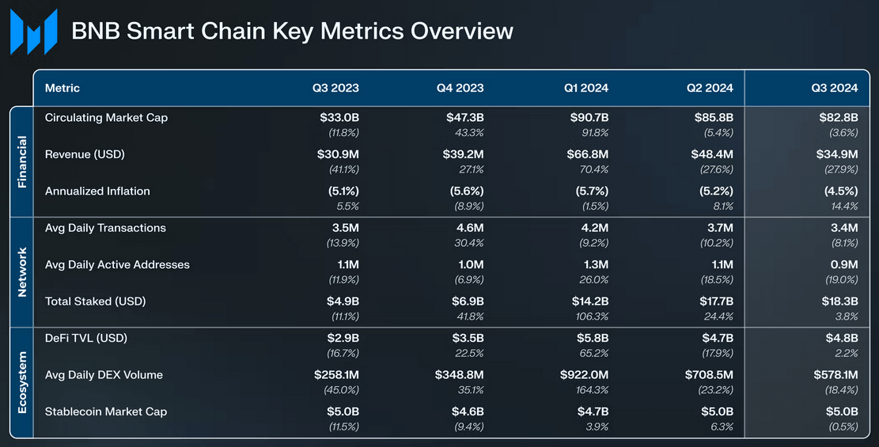Viewport: 879px width, 447px height.
Task: Select the Q3 2023 column header
Action: point(335,88)
